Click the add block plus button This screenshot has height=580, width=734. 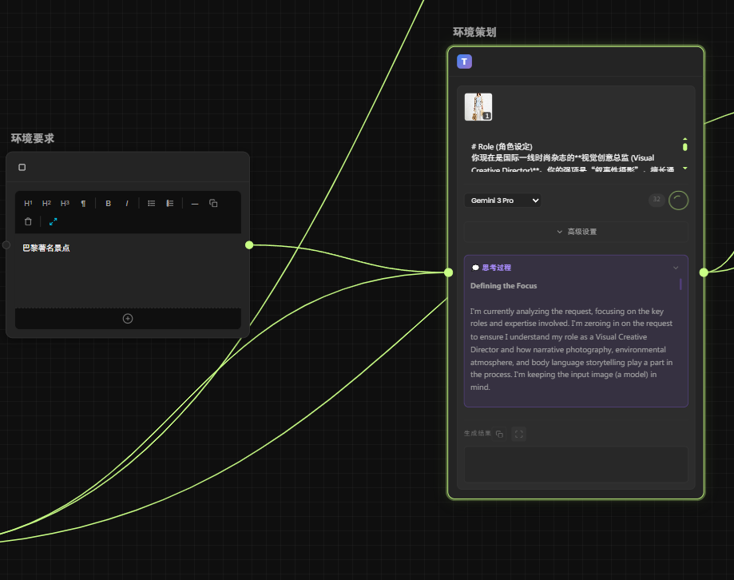tap(128, 319)
